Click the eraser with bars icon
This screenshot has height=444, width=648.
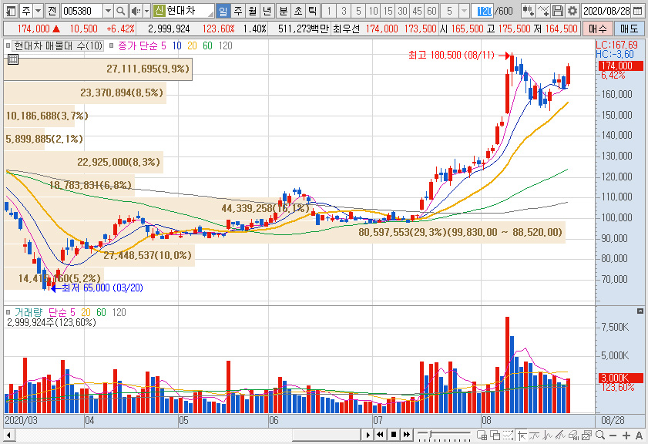[573, 435]
